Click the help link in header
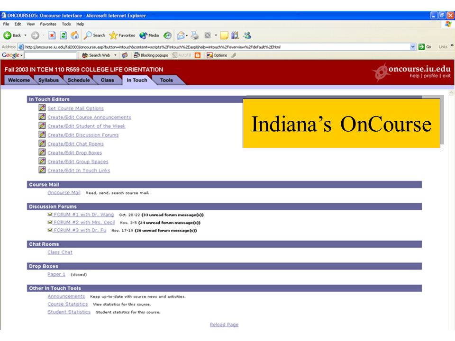The width and height of the screenshot is (455, 341). click(x=414, y=76)
